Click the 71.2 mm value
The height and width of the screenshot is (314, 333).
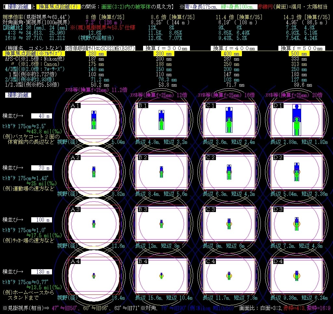click(x=100, y=80)
